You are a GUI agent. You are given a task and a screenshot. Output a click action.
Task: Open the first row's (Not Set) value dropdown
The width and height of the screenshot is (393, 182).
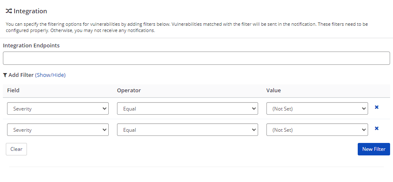pyautogui.click(x=317, y=108)
